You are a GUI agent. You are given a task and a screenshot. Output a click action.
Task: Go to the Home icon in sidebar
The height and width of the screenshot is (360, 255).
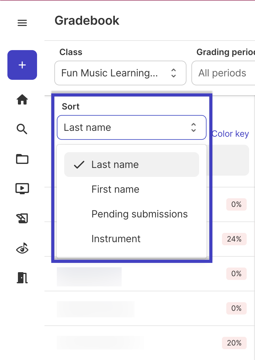22,100
